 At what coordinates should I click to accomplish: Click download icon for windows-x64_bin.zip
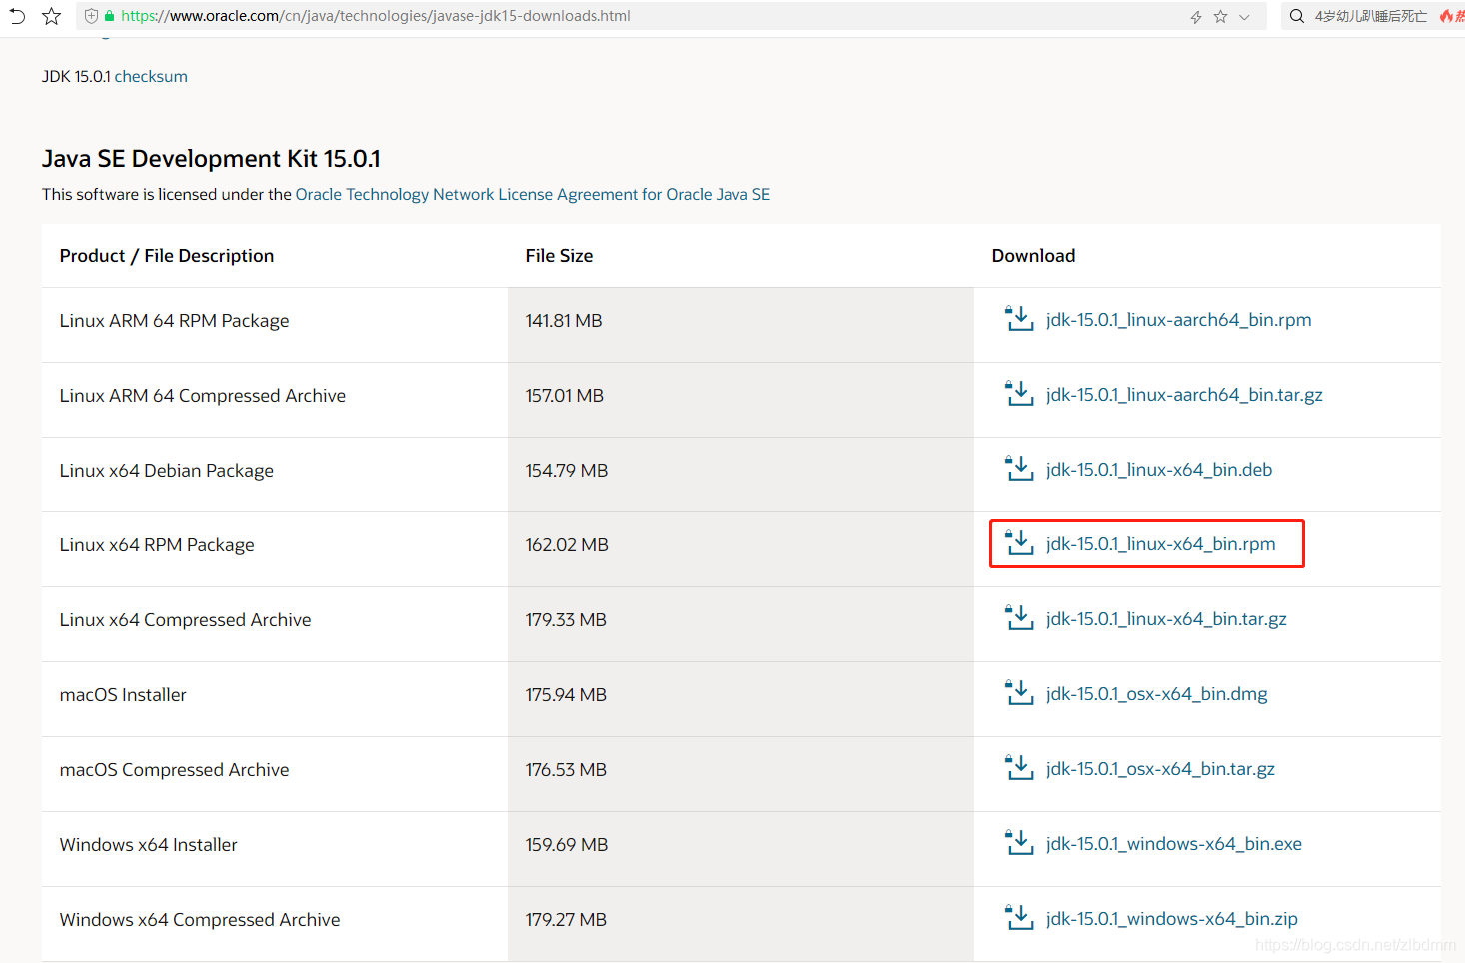click(1019, 918)
